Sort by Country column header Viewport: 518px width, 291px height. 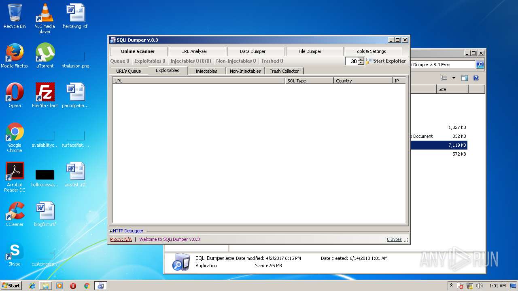[x=363, y=81]
